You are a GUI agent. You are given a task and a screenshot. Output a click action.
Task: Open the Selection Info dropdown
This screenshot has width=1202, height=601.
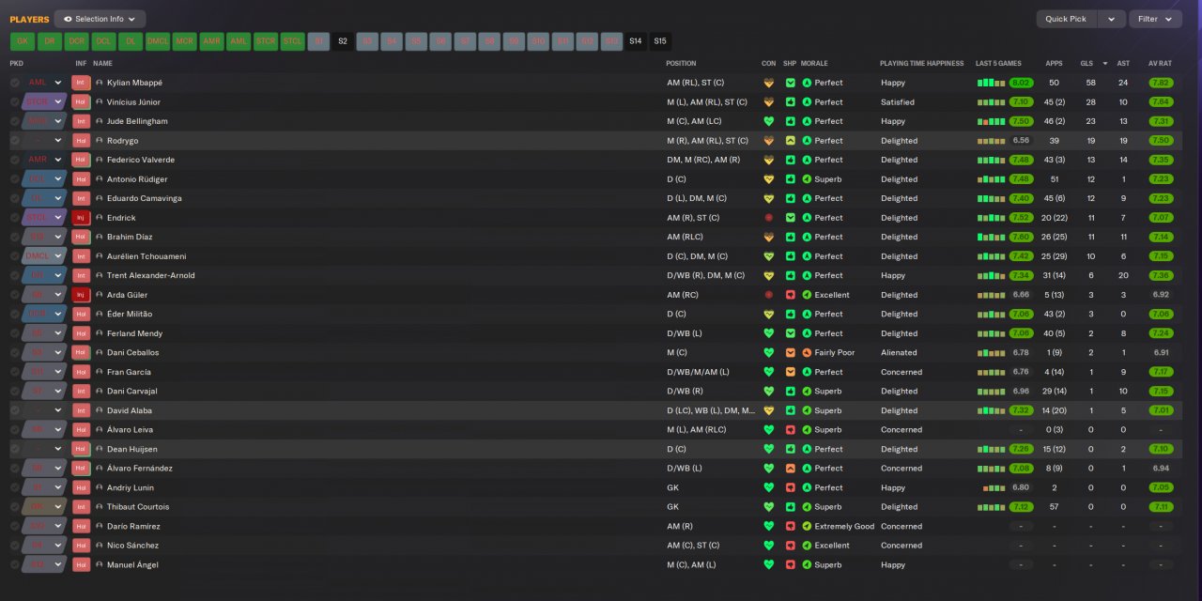100,19
